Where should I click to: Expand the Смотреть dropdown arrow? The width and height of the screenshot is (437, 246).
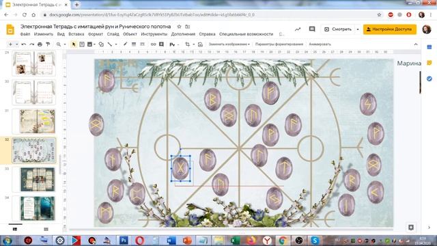pos(358,29)
